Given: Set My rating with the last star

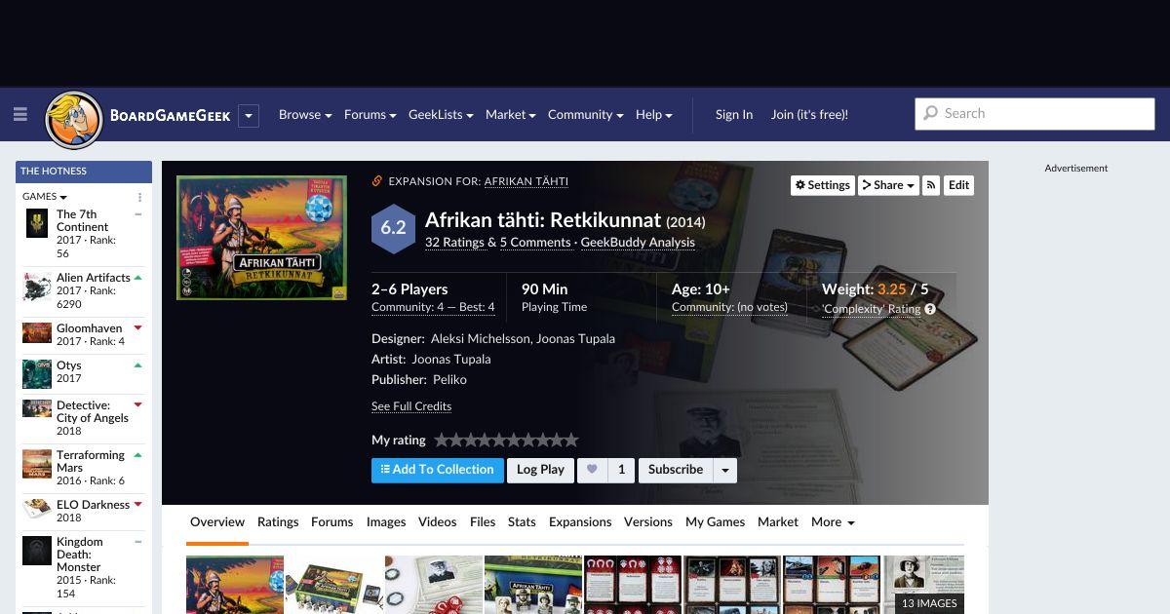Looking at the screenshot, I should click(571, 441).
